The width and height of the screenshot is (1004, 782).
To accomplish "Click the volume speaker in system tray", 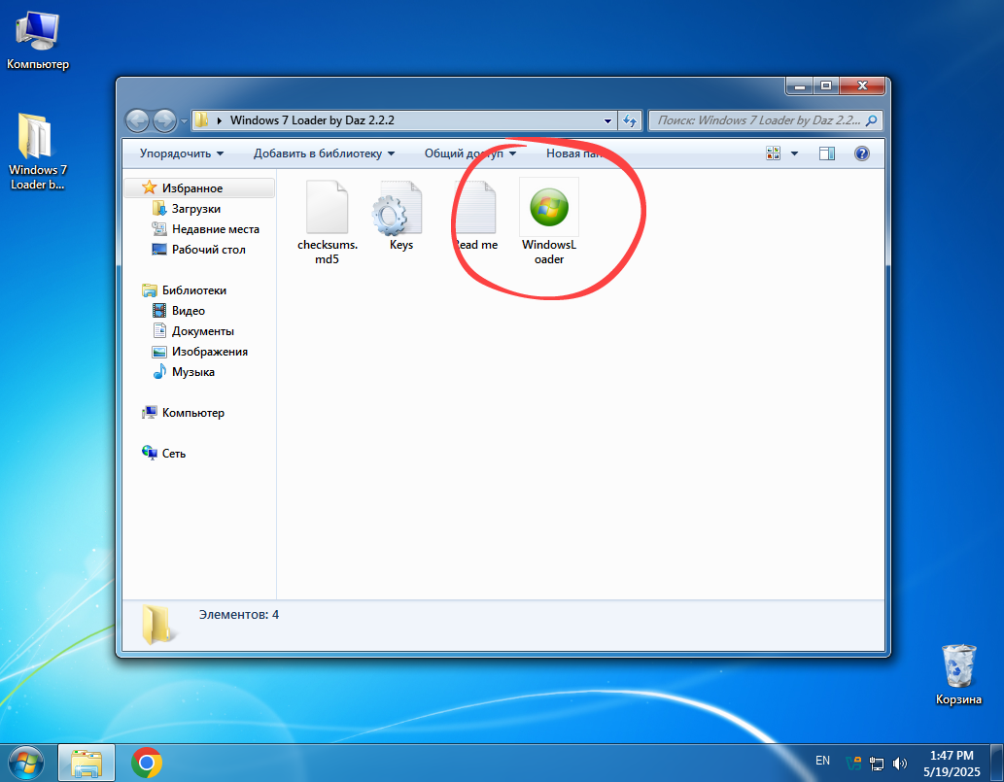I will point(899,763).
